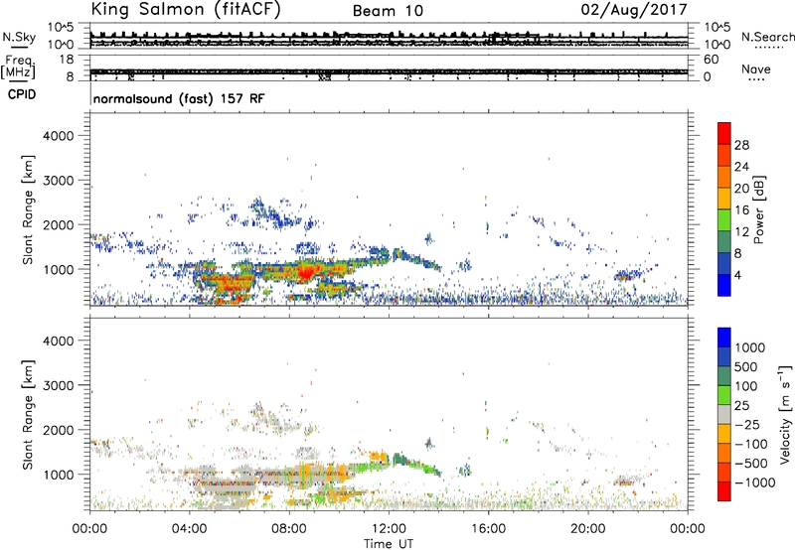795x550 pixels.
Task: Pick the gray −25 to 25 Velocity segment
Action: (x=724, y=415)
